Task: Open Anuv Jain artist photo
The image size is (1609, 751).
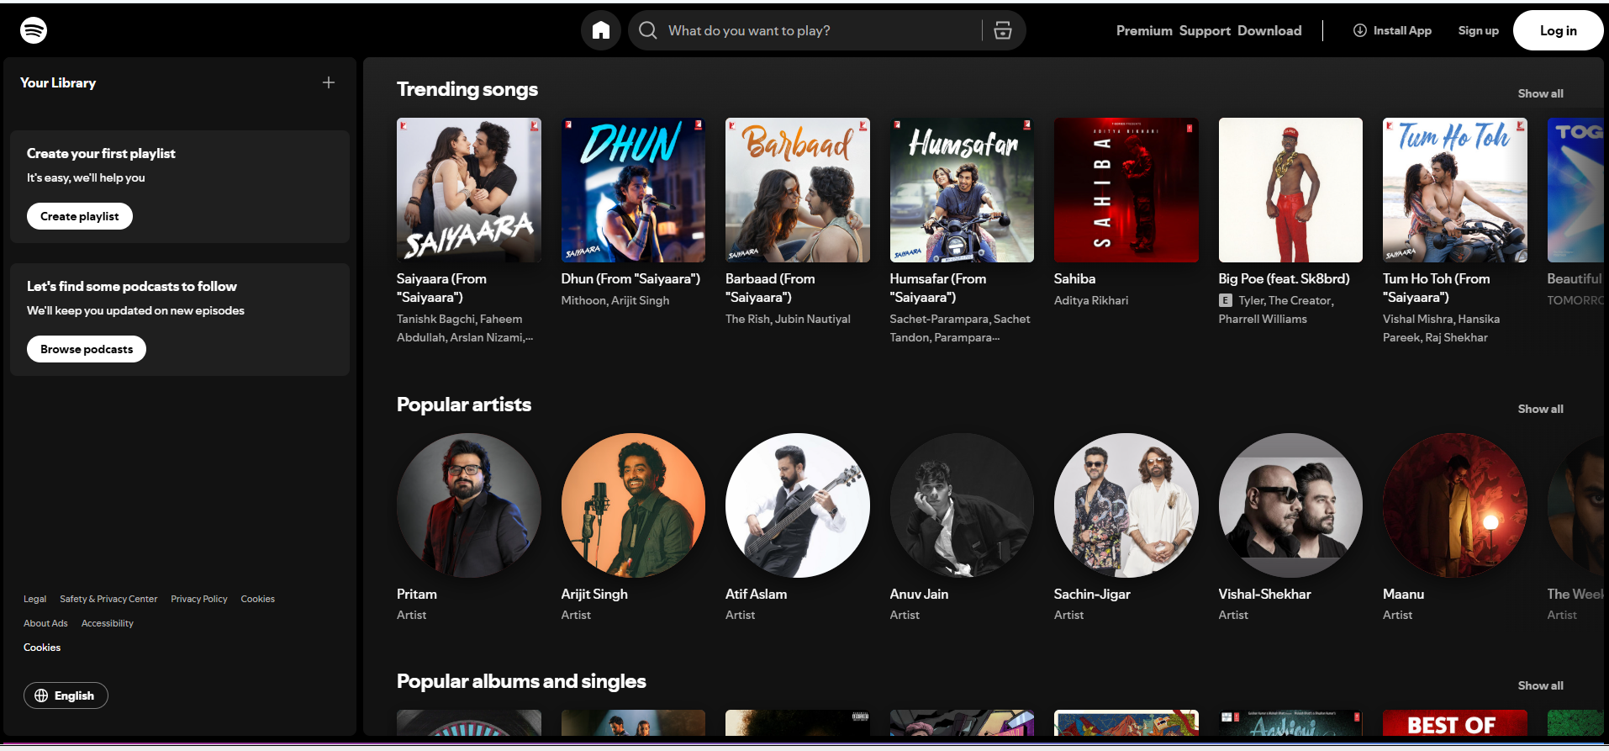Action: click(962, 505)
